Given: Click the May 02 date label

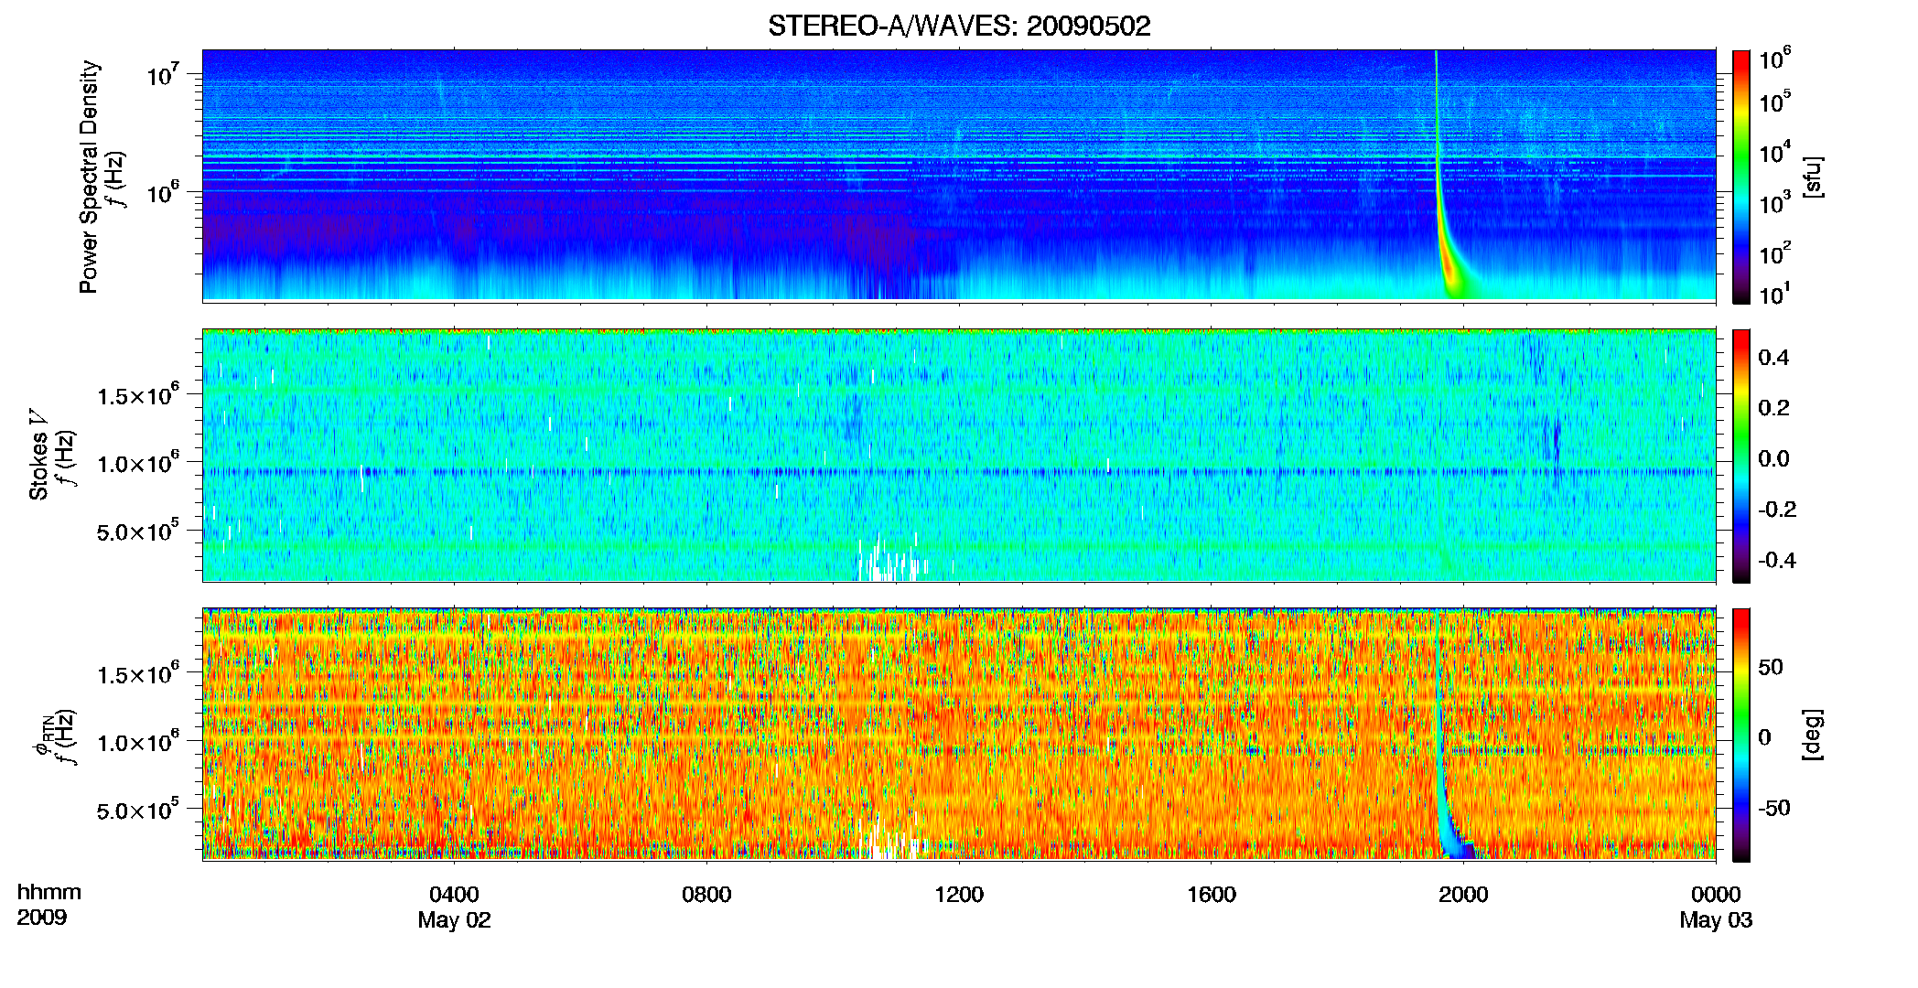Looking at the screenshot, I should tap(455, 920).
